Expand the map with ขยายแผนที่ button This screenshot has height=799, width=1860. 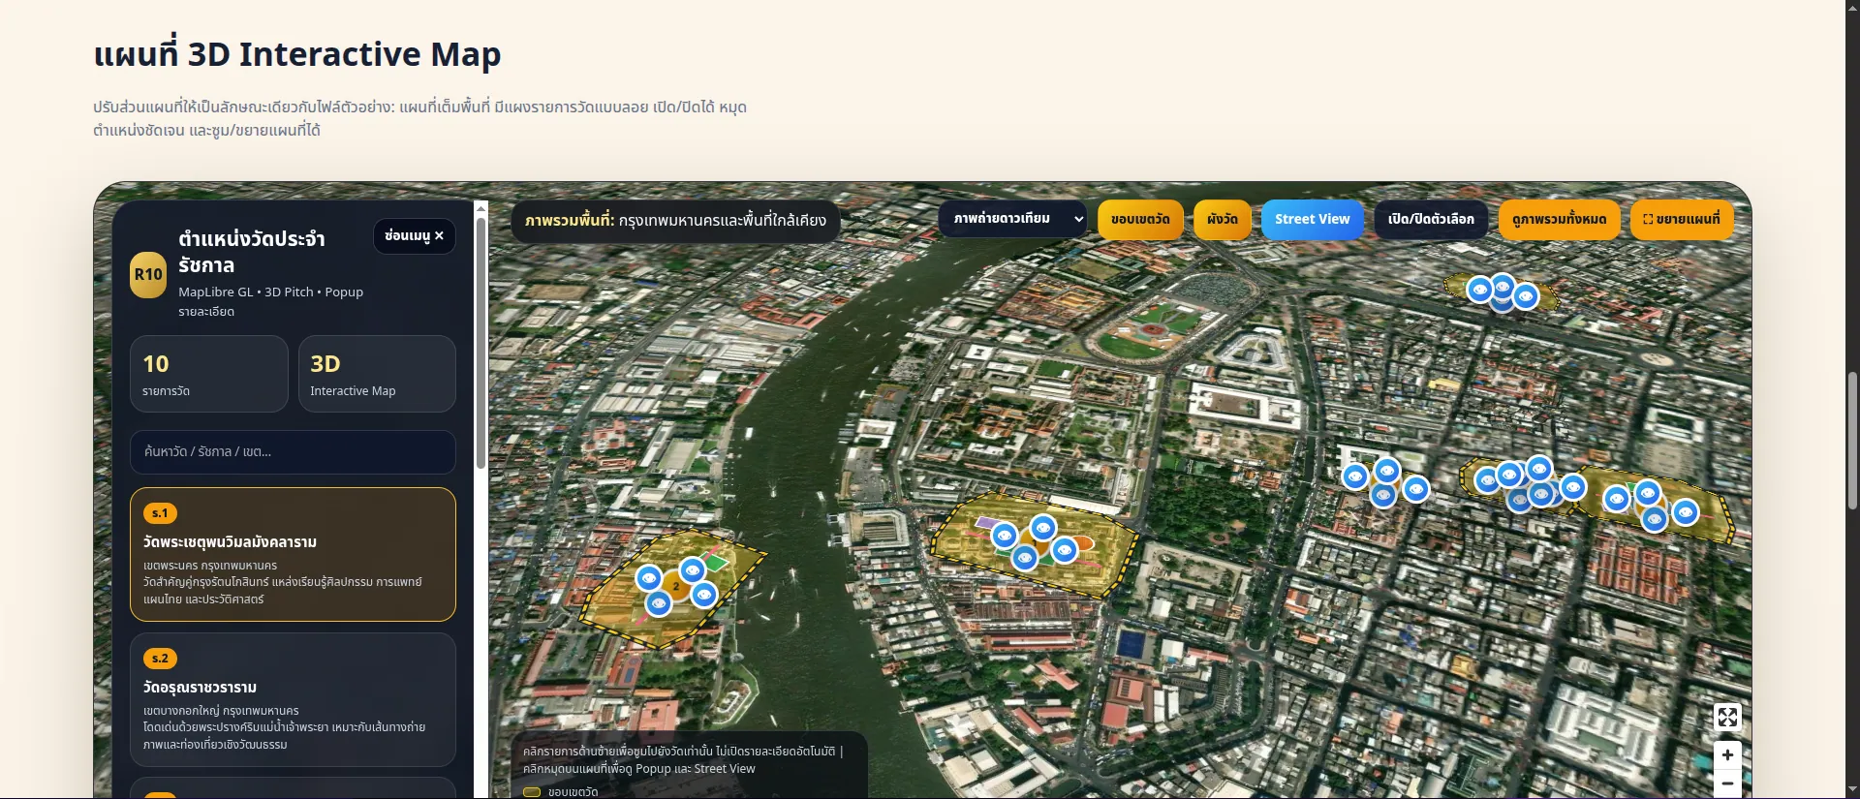tap(1682, 220)
